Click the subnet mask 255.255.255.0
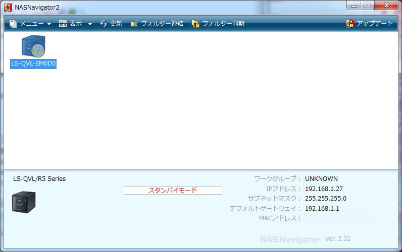The width and height of the screenshot is (402, 252). pyautogui.click(x=326, y=199)
